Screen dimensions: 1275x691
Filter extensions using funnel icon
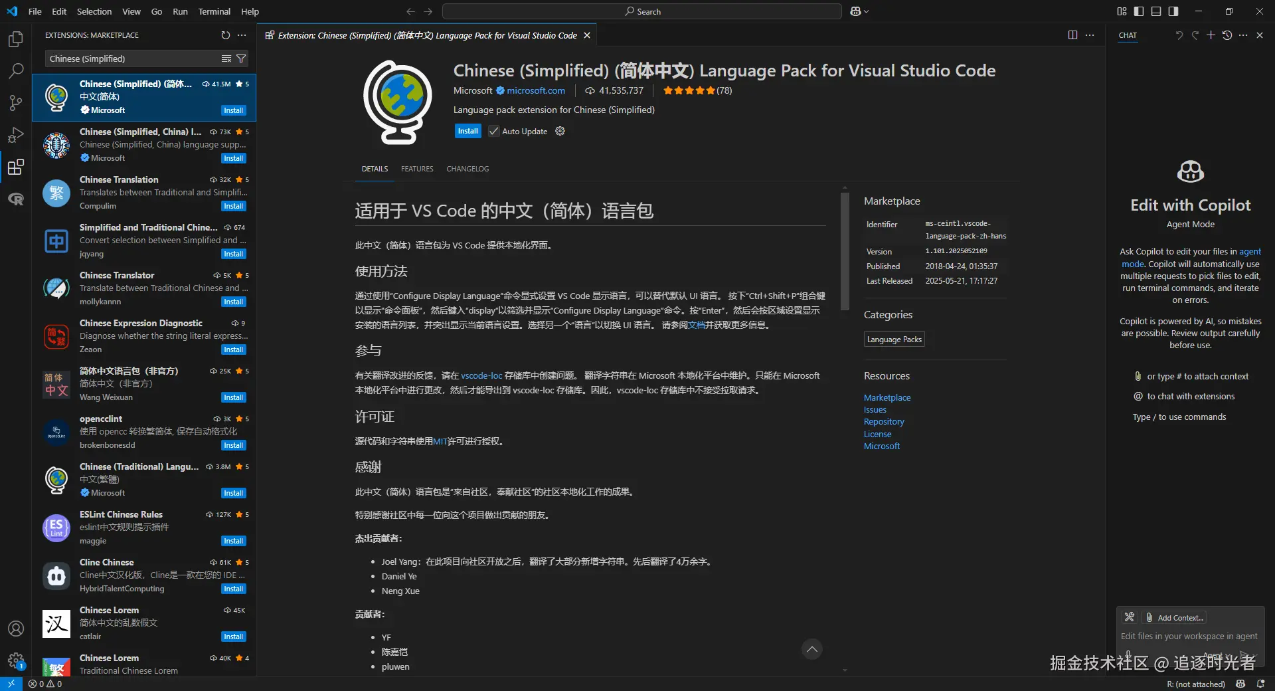[x=241, y=58]
